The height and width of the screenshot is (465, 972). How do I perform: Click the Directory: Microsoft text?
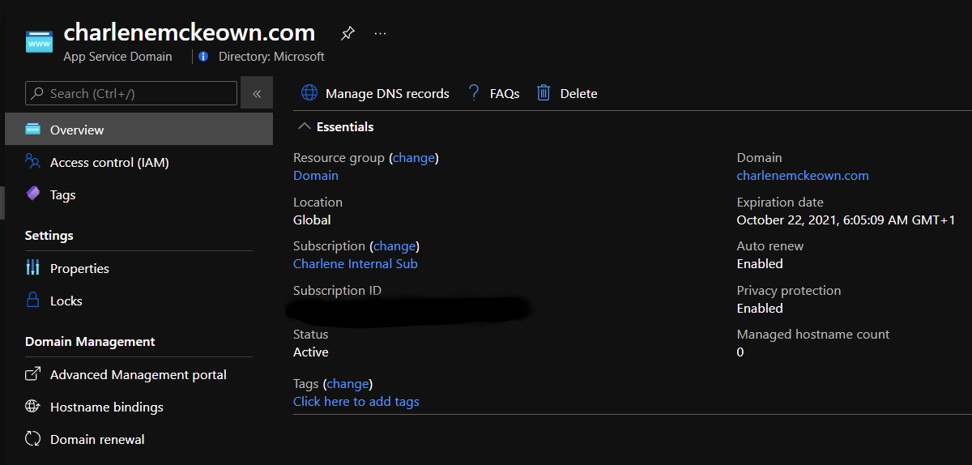(x=271, y=57)
